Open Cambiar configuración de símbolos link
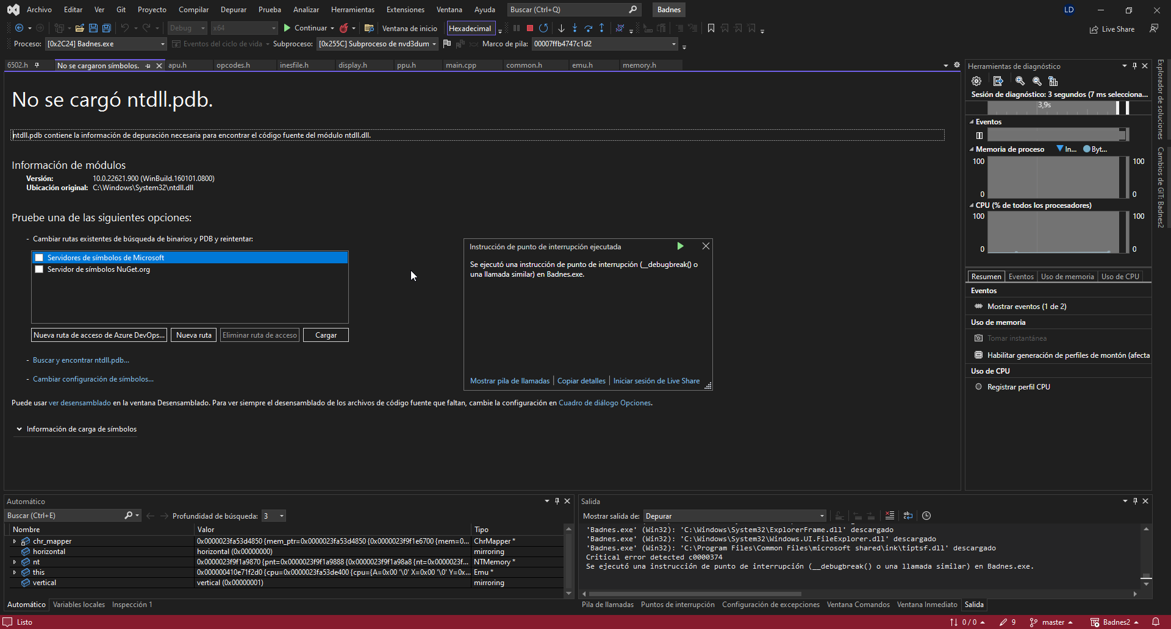Screen dimensions: 1171x629 point(93,379)
